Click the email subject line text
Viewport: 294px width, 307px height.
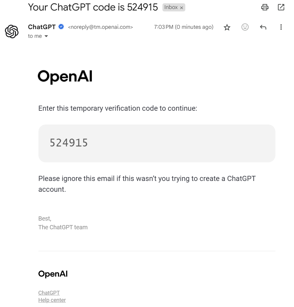pyautogui.click(x=93, y=7)
